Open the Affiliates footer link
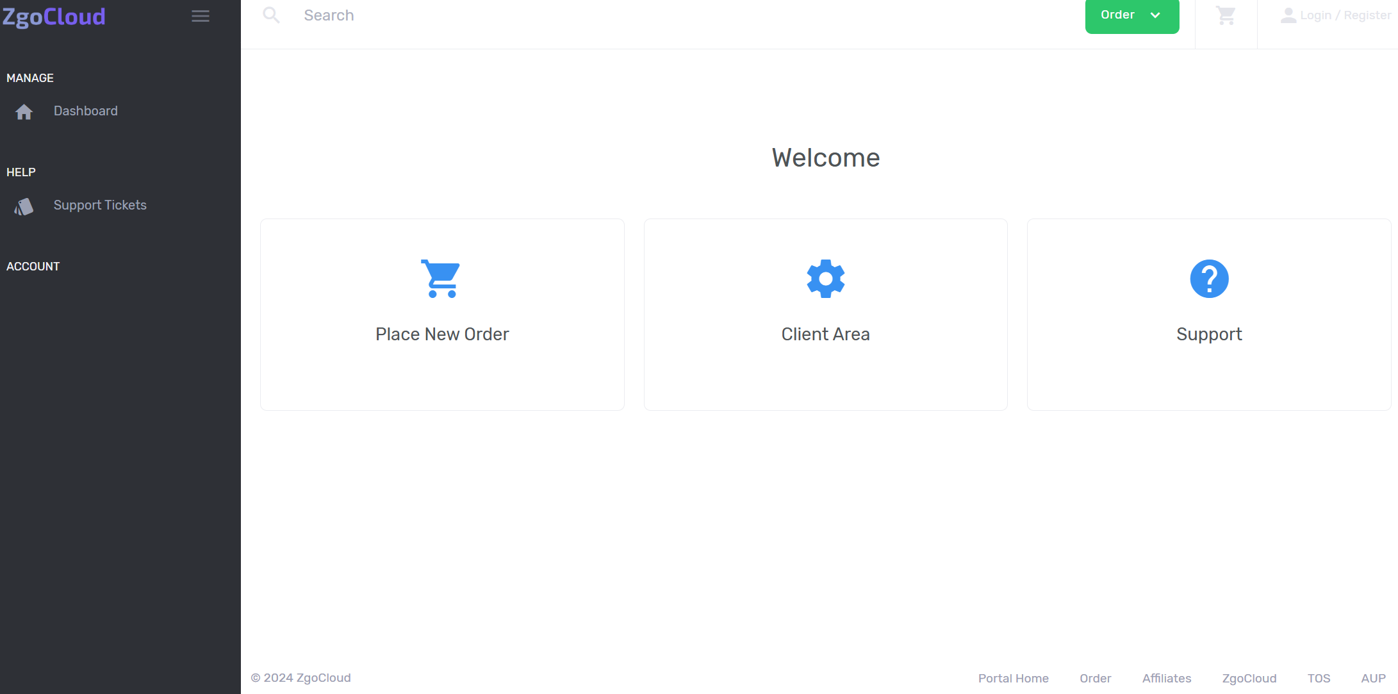Viewport: 1398px width, 694px height. [x=1166, y=678]
